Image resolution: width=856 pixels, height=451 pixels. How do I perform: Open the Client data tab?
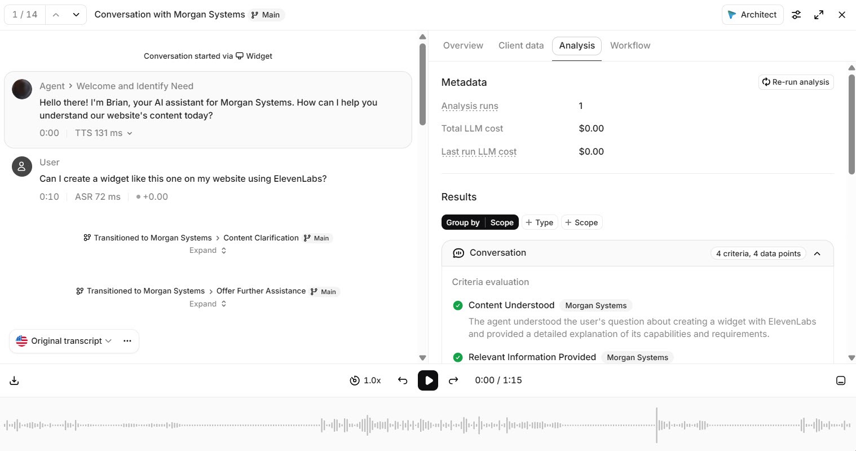[x=521, y=46]
